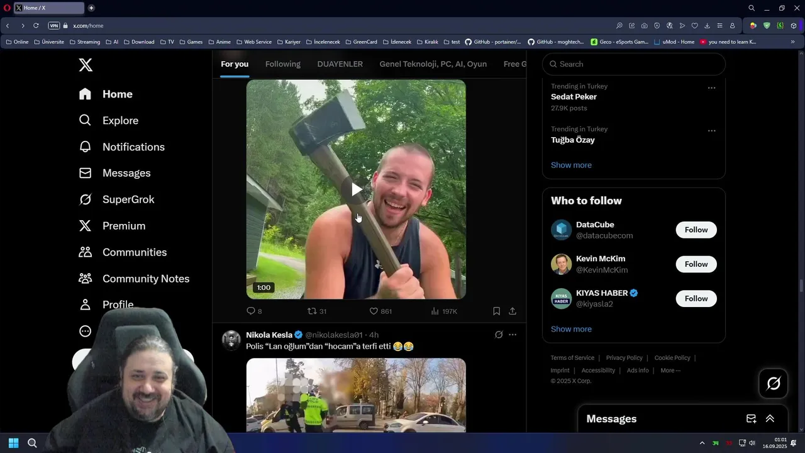This screenshot has height=453, width=805.
Task: Open Nikola Kesla's profile avatar
Action: pyautogui.click(x=231, y=340)
